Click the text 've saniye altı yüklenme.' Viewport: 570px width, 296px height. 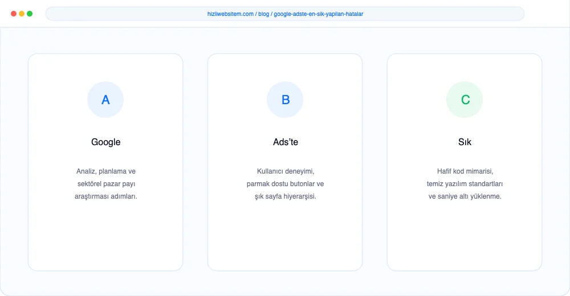465,196
